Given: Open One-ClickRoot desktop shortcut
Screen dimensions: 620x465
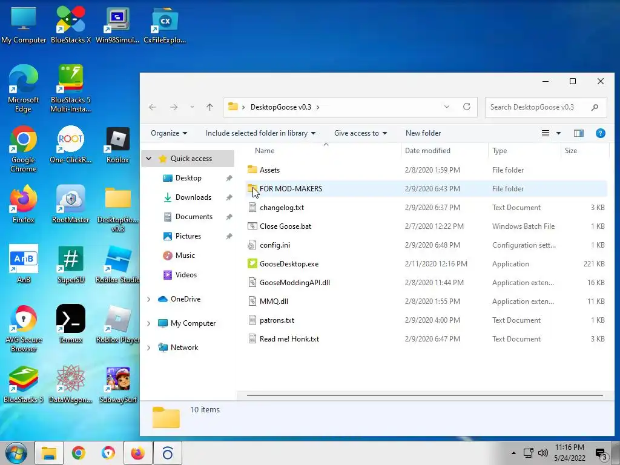Looking at the screenshot, I should (x=71, y=145).
